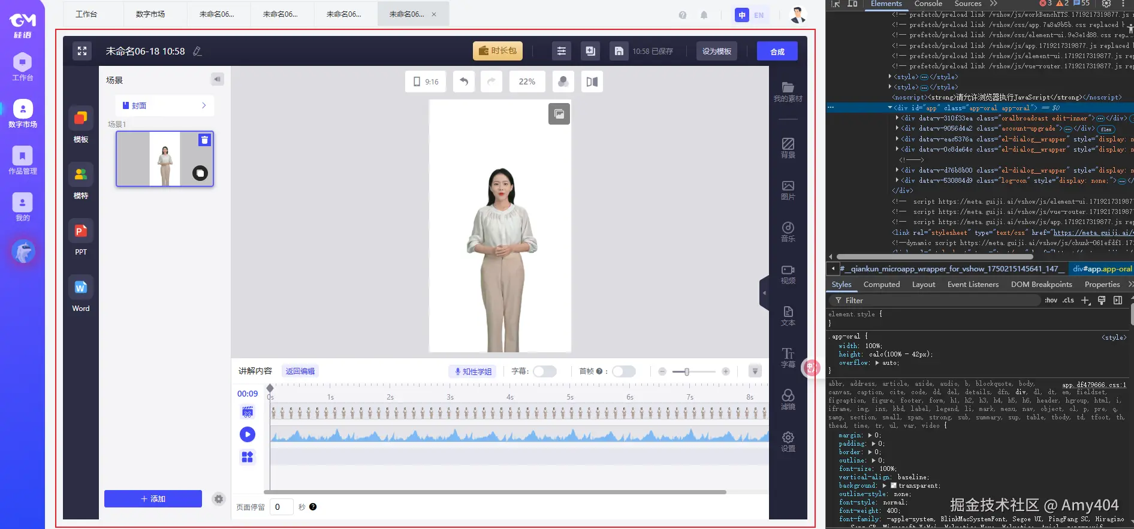Open the 字幕 subtitle panel icon

click(x=788, y=357)
